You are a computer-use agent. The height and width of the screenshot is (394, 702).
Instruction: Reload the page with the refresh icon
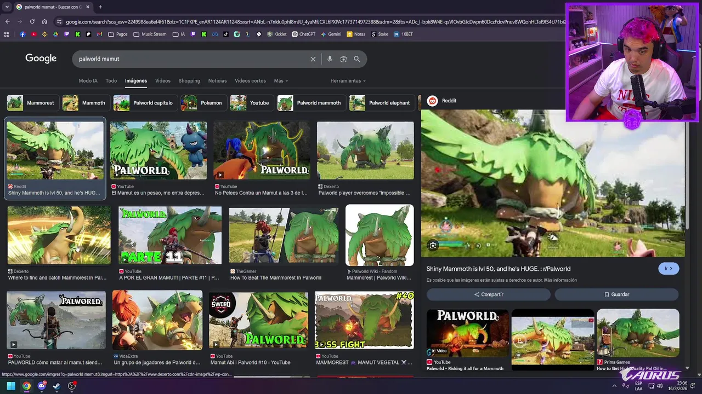click(32, 22)
